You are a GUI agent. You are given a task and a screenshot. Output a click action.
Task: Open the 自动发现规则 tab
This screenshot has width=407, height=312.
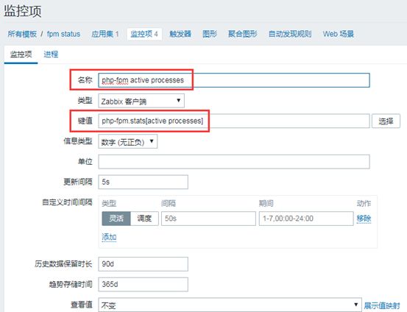(x=290, y=34)
